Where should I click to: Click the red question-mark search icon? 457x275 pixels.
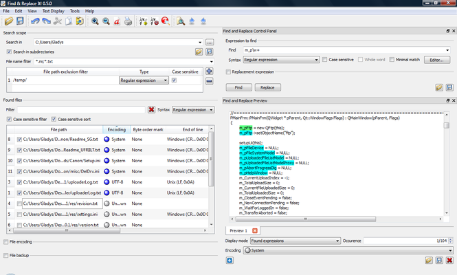click(x=165, y=21)
